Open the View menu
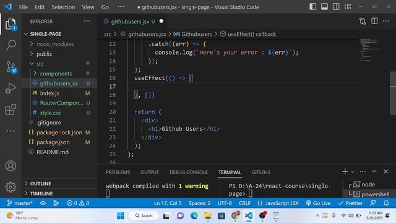Screen dimensions: 396x223 pyautogui.click(x=88, y=7)
